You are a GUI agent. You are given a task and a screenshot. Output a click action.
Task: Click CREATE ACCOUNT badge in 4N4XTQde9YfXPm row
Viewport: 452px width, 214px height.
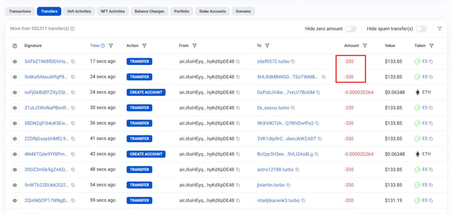coord(146,154)
